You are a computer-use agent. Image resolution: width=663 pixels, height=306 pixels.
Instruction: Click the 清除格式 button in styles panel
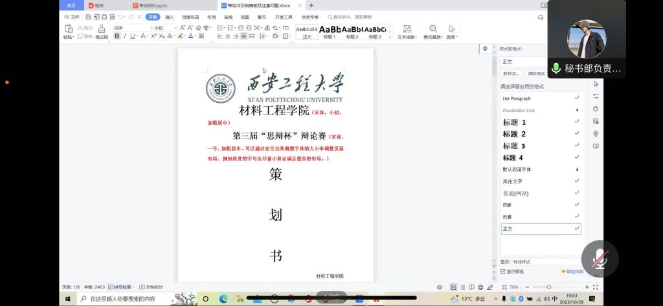click(x=536, y=73)
